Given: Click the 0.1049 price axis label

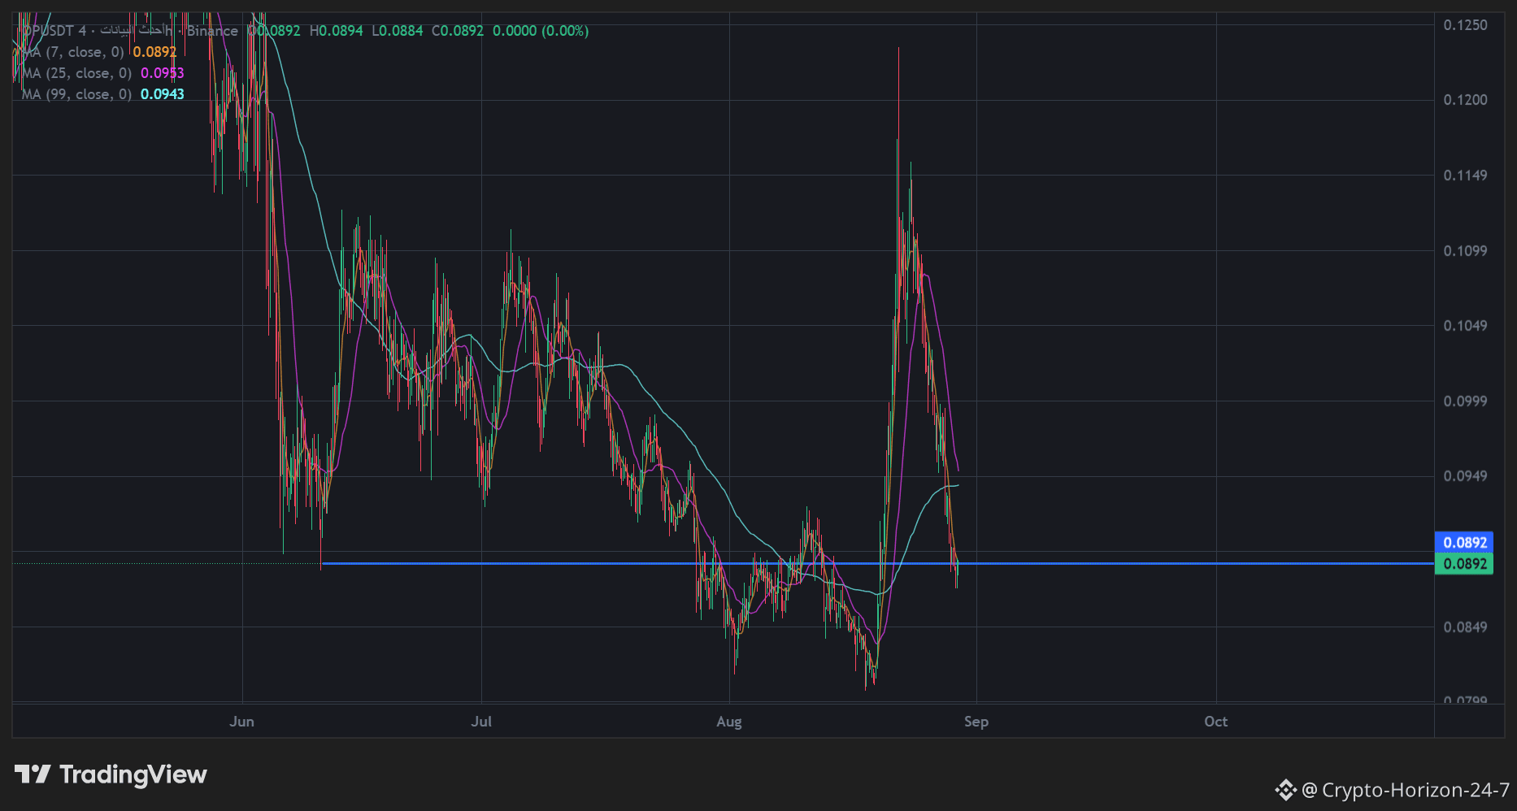Looking at the screenshot, I should coord(1466,326).
